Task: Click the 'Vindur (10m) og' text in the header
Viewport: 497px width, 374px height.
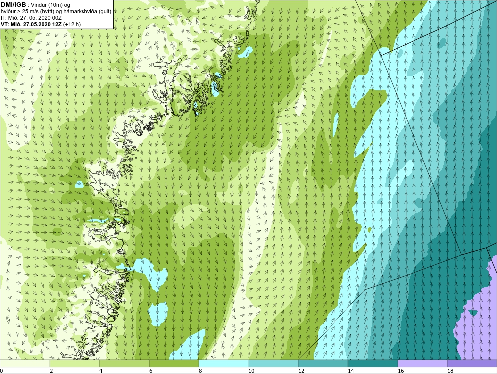Action: click(50, 5)
